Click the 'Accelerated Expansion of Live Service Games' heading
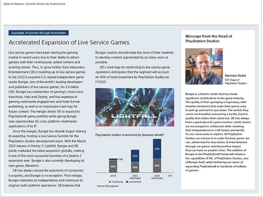263x197 pixels. tap(69, 42)
